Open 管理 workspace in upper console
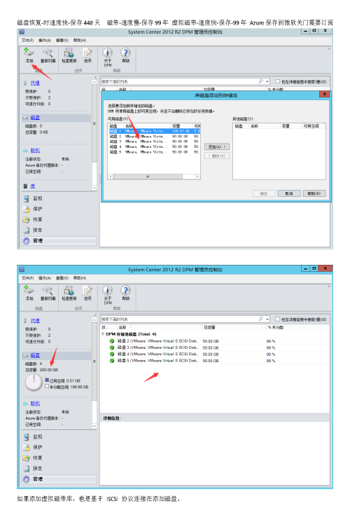The image size is (350, 524). point(59,240)
